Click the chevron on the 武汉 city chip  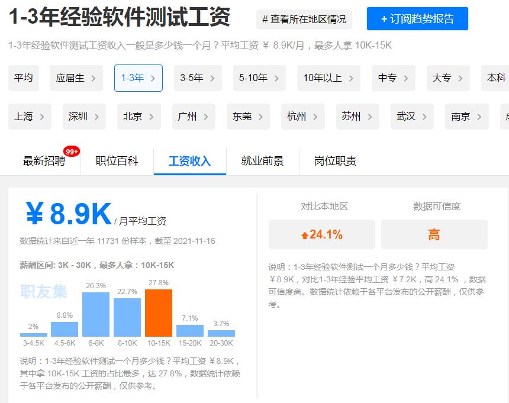tap(424, 117)
